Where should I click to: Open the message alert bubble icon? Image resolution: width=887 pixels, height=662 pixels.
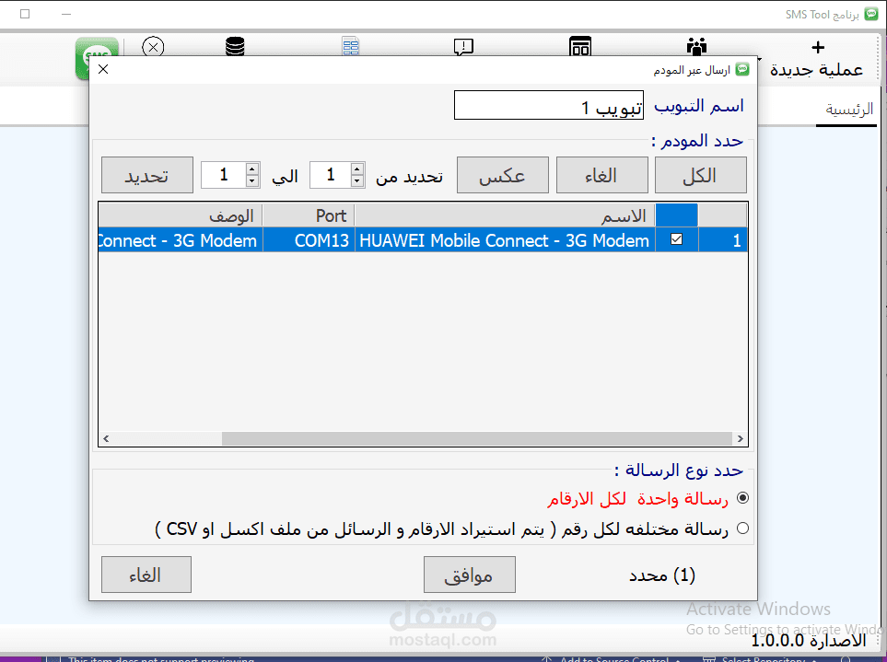(x=463, y=46)
